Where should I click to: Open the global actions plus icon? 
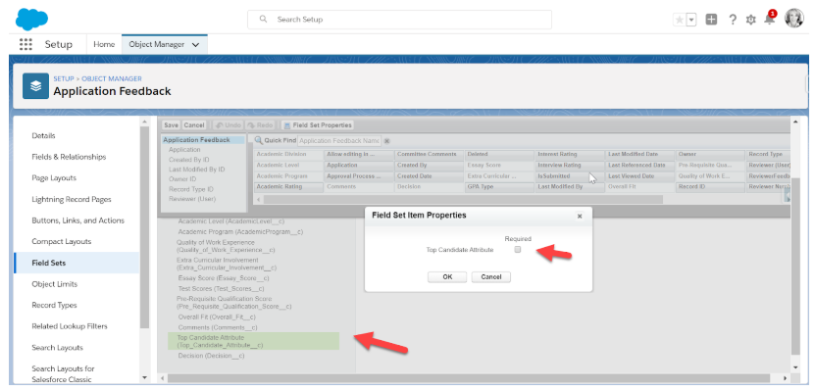click(711, 20)
